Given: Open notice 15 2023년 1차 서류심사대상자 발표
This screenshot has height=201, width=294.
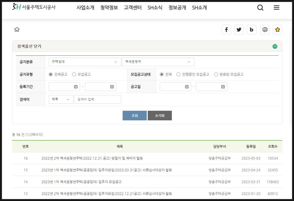Looking at the screenshot, I should tap(107, 170).
